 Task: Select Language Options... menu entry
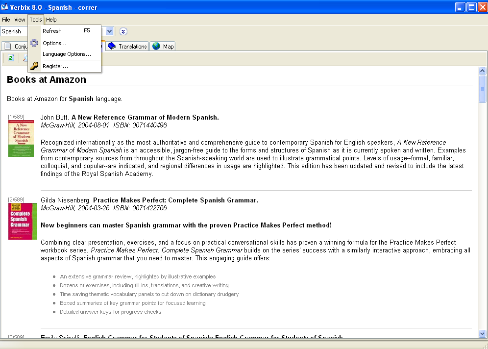click(x=64, y=54)
